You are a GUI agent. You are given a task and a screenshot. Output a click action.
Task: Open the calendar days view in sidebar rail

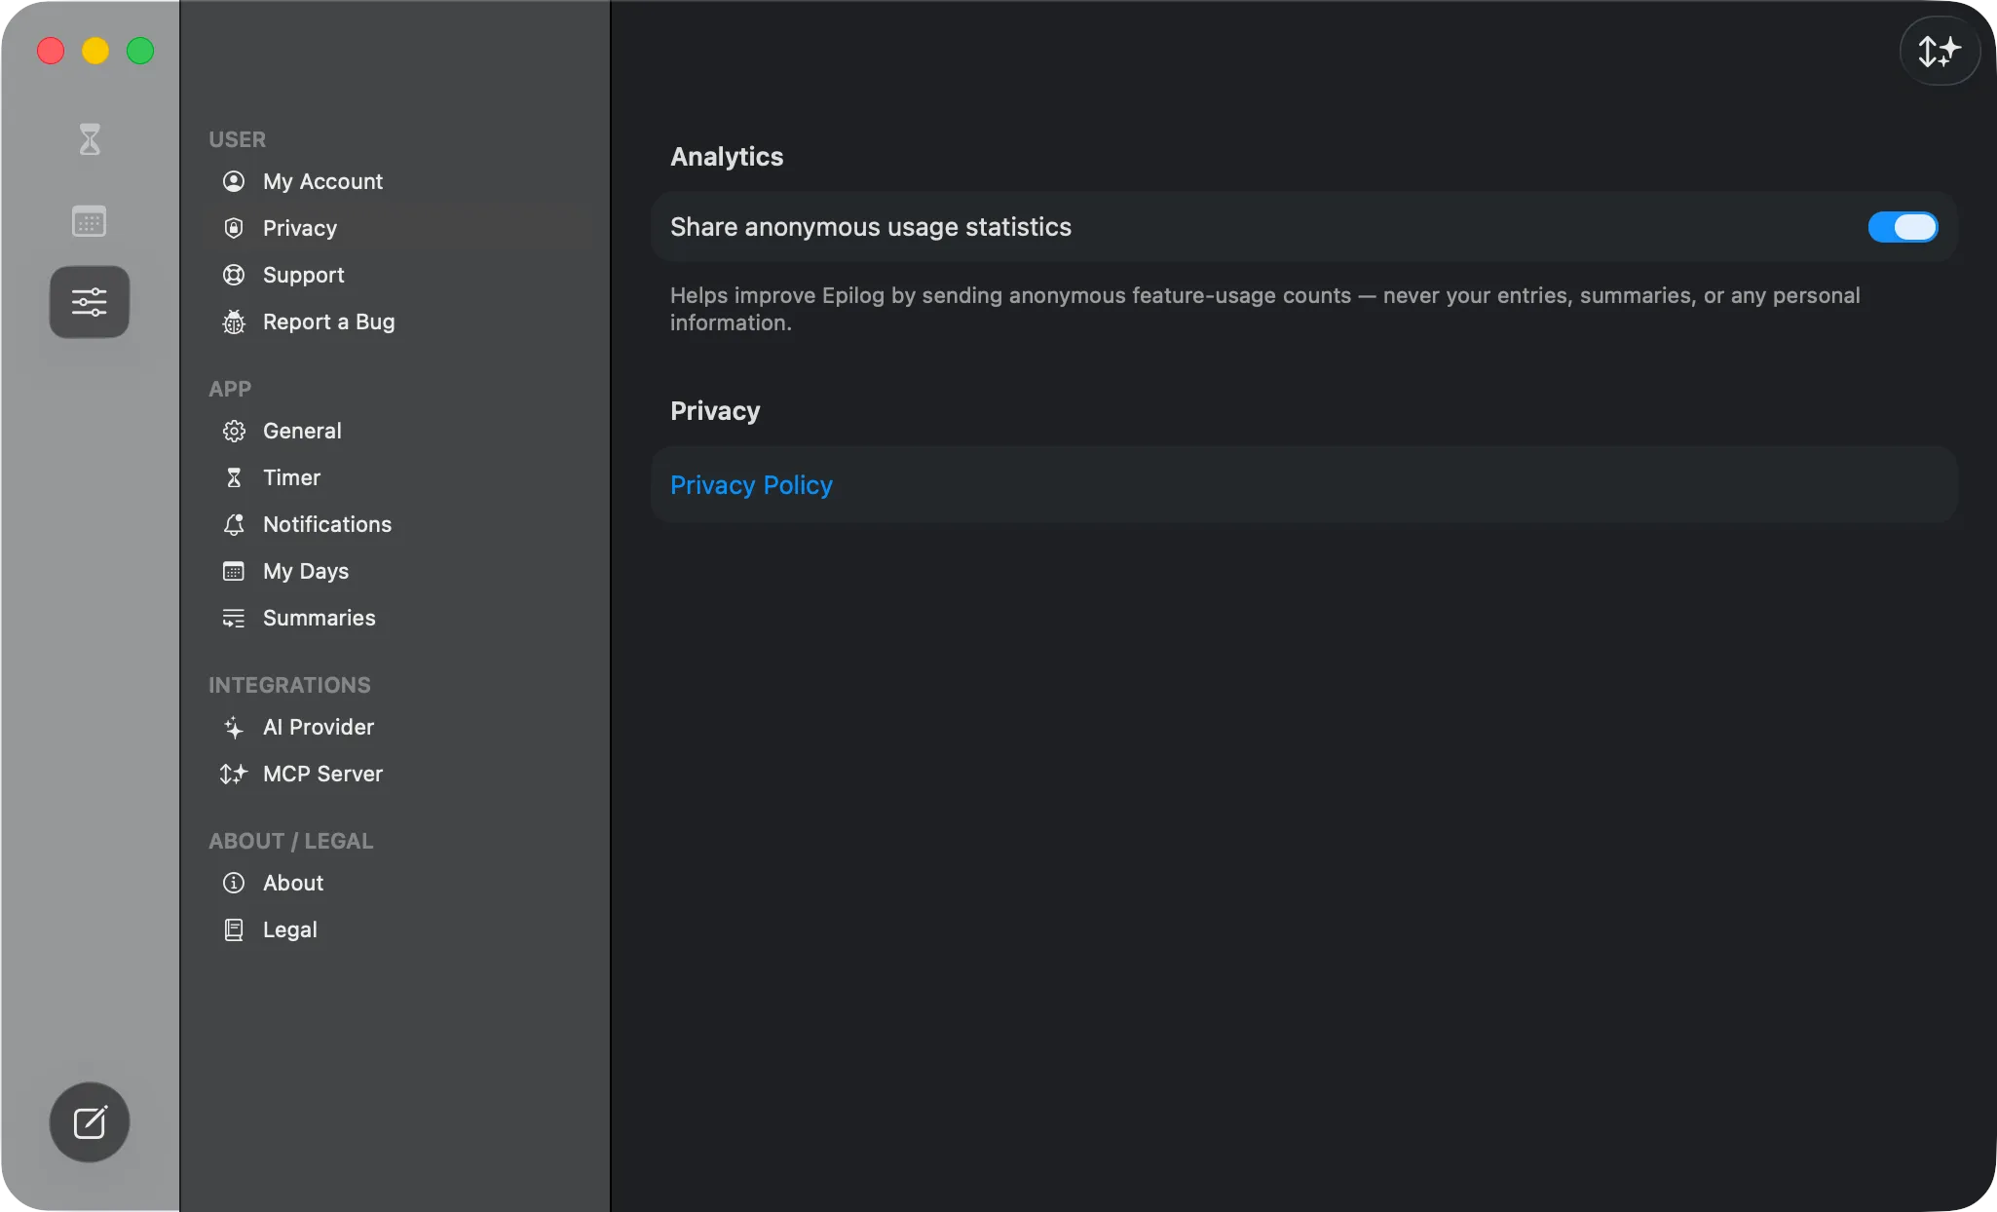click(x=90, y=221)
